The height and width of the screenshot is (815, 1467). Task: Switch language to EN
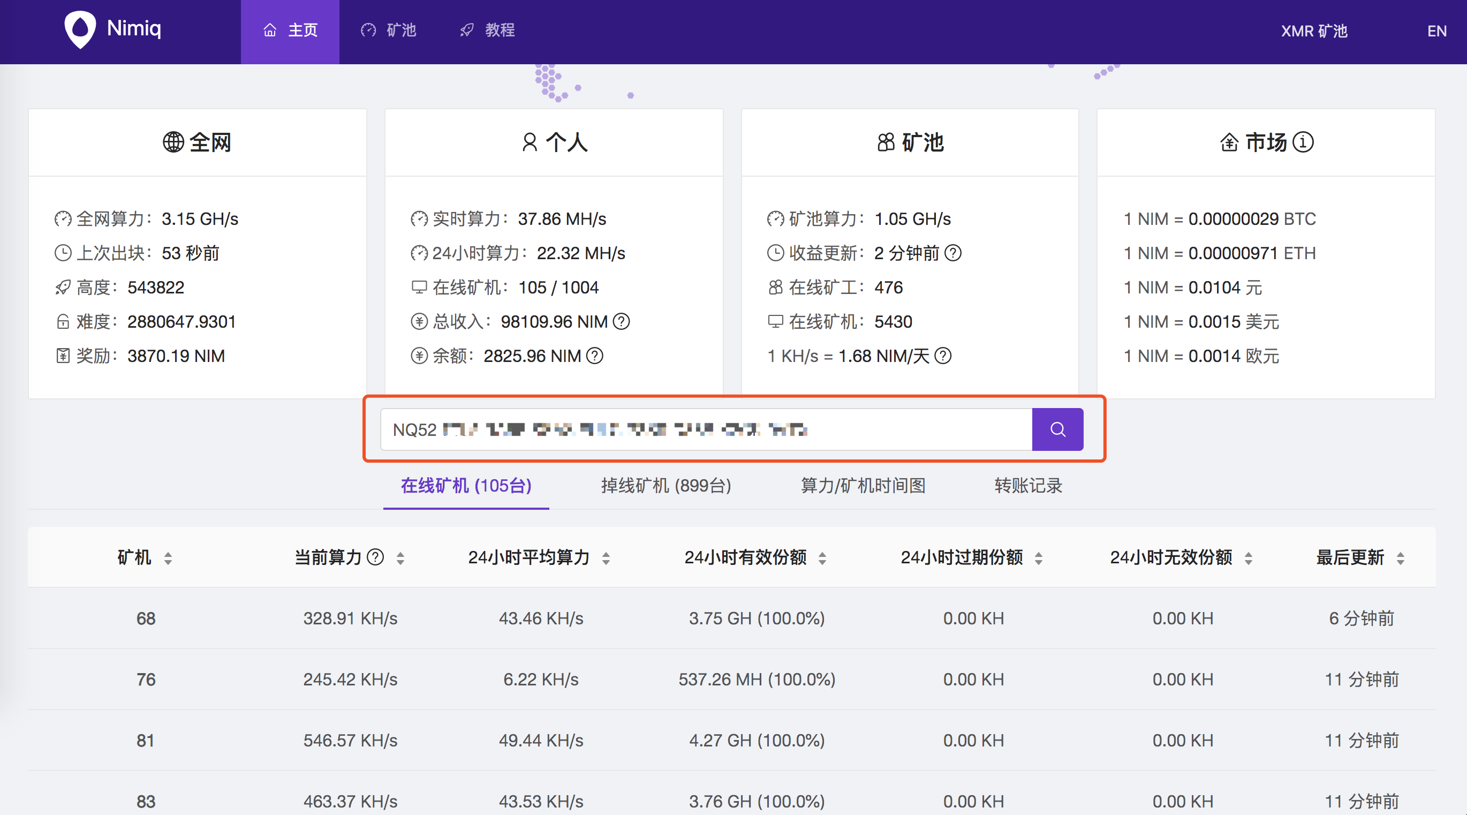(1437, 31)
